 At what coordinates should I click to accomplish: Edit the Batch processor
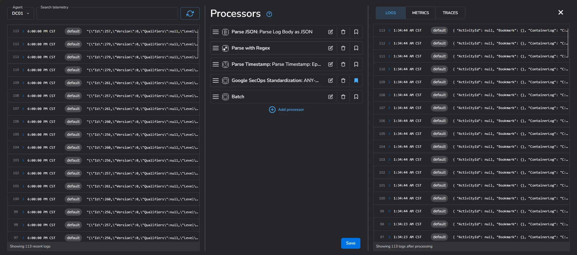point(330,97)
